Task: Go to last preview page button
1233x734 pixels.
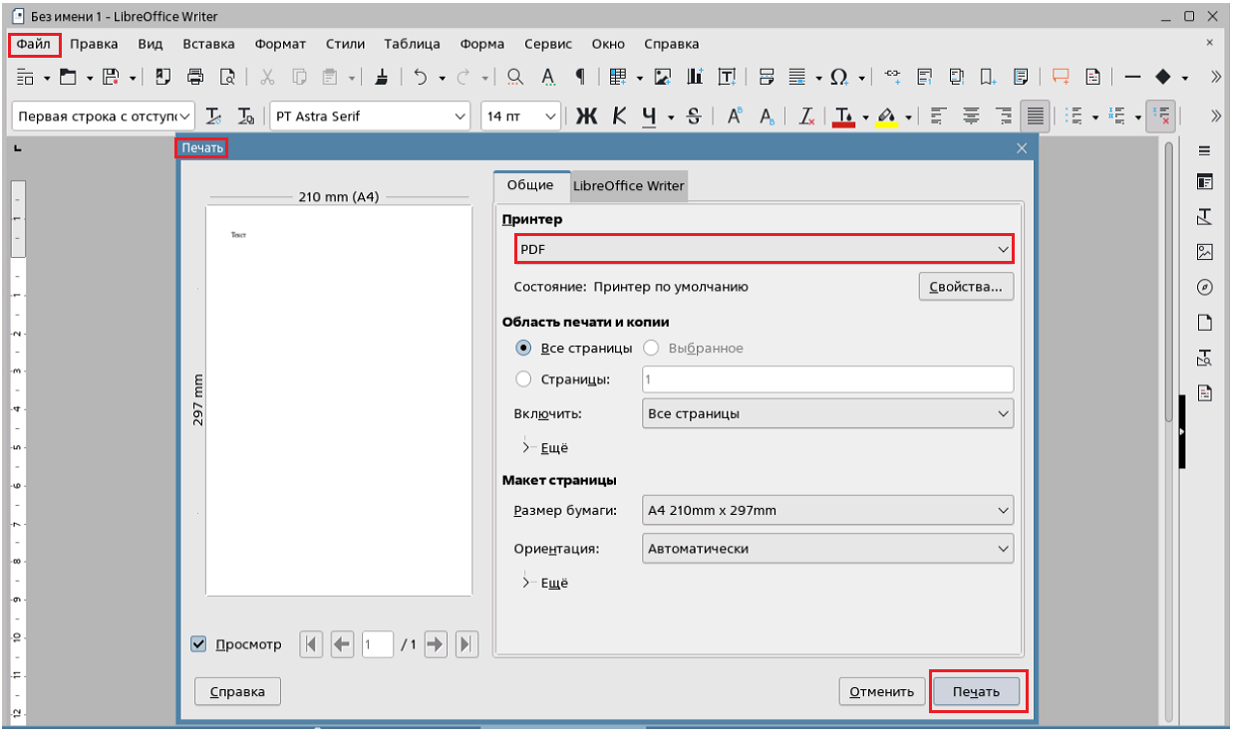Action: click(466, 644)
